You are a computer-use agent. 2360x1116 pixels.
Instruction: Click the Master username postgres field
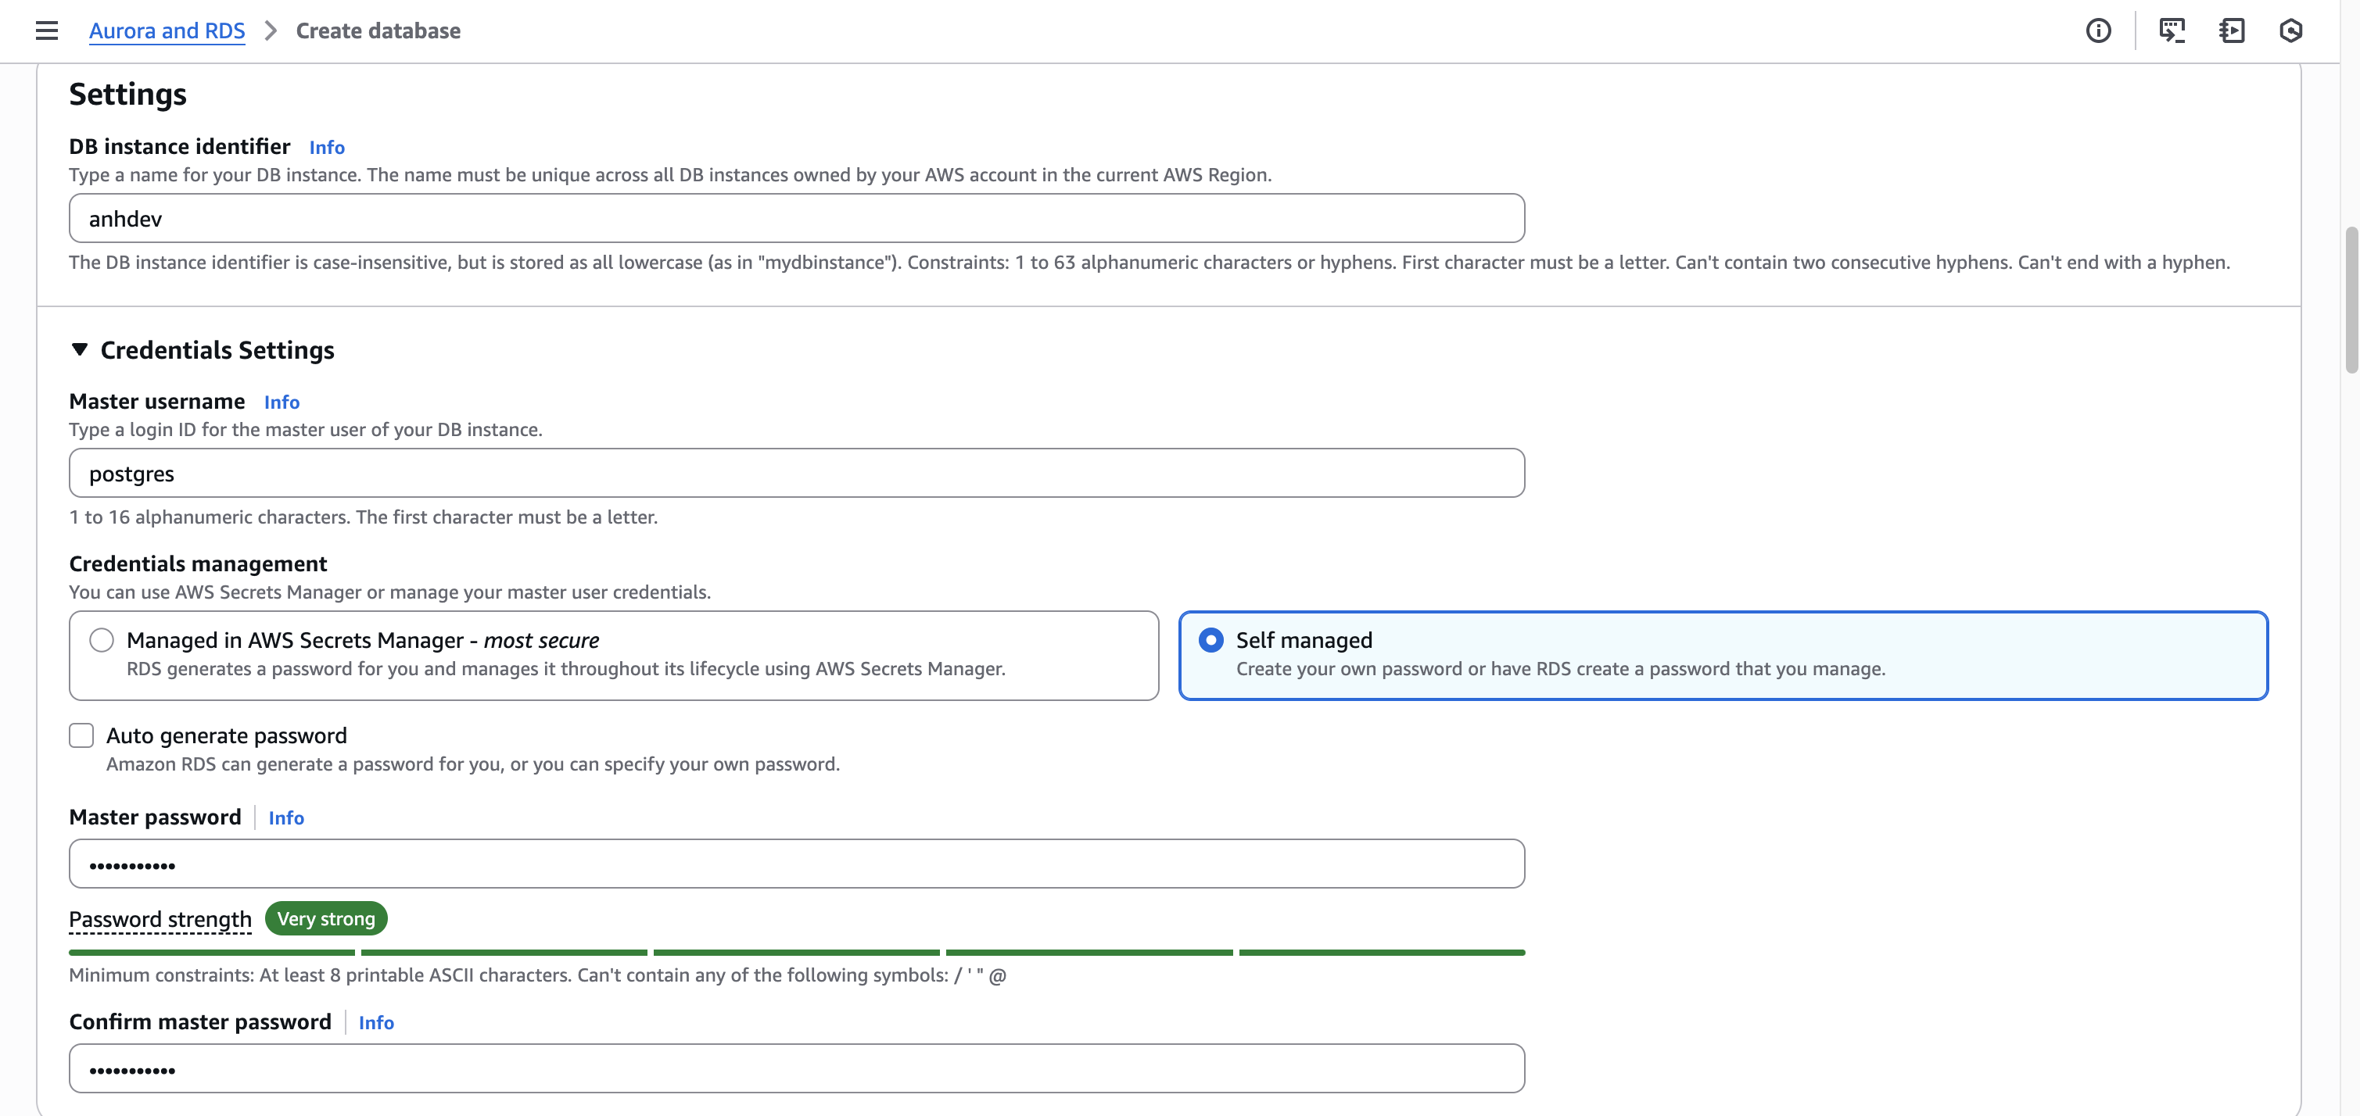[796, 474]
